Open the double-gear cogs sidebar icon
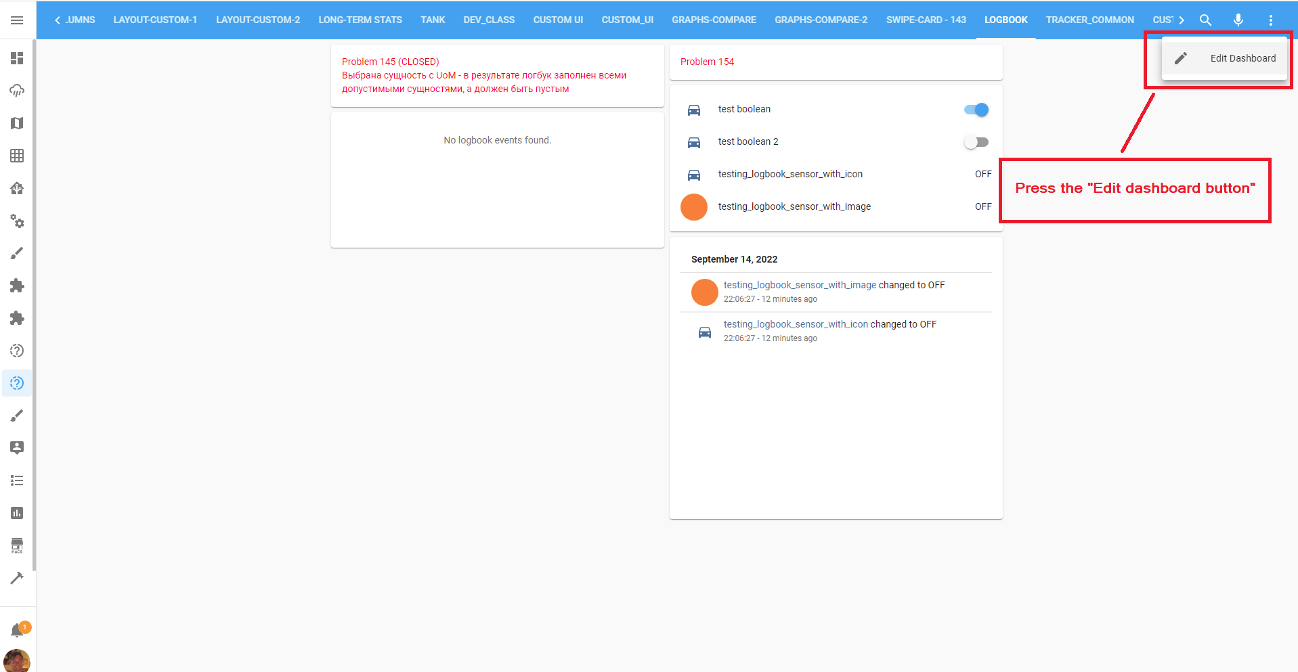Viewport: 1298px width, 672px height. (17, 221)
